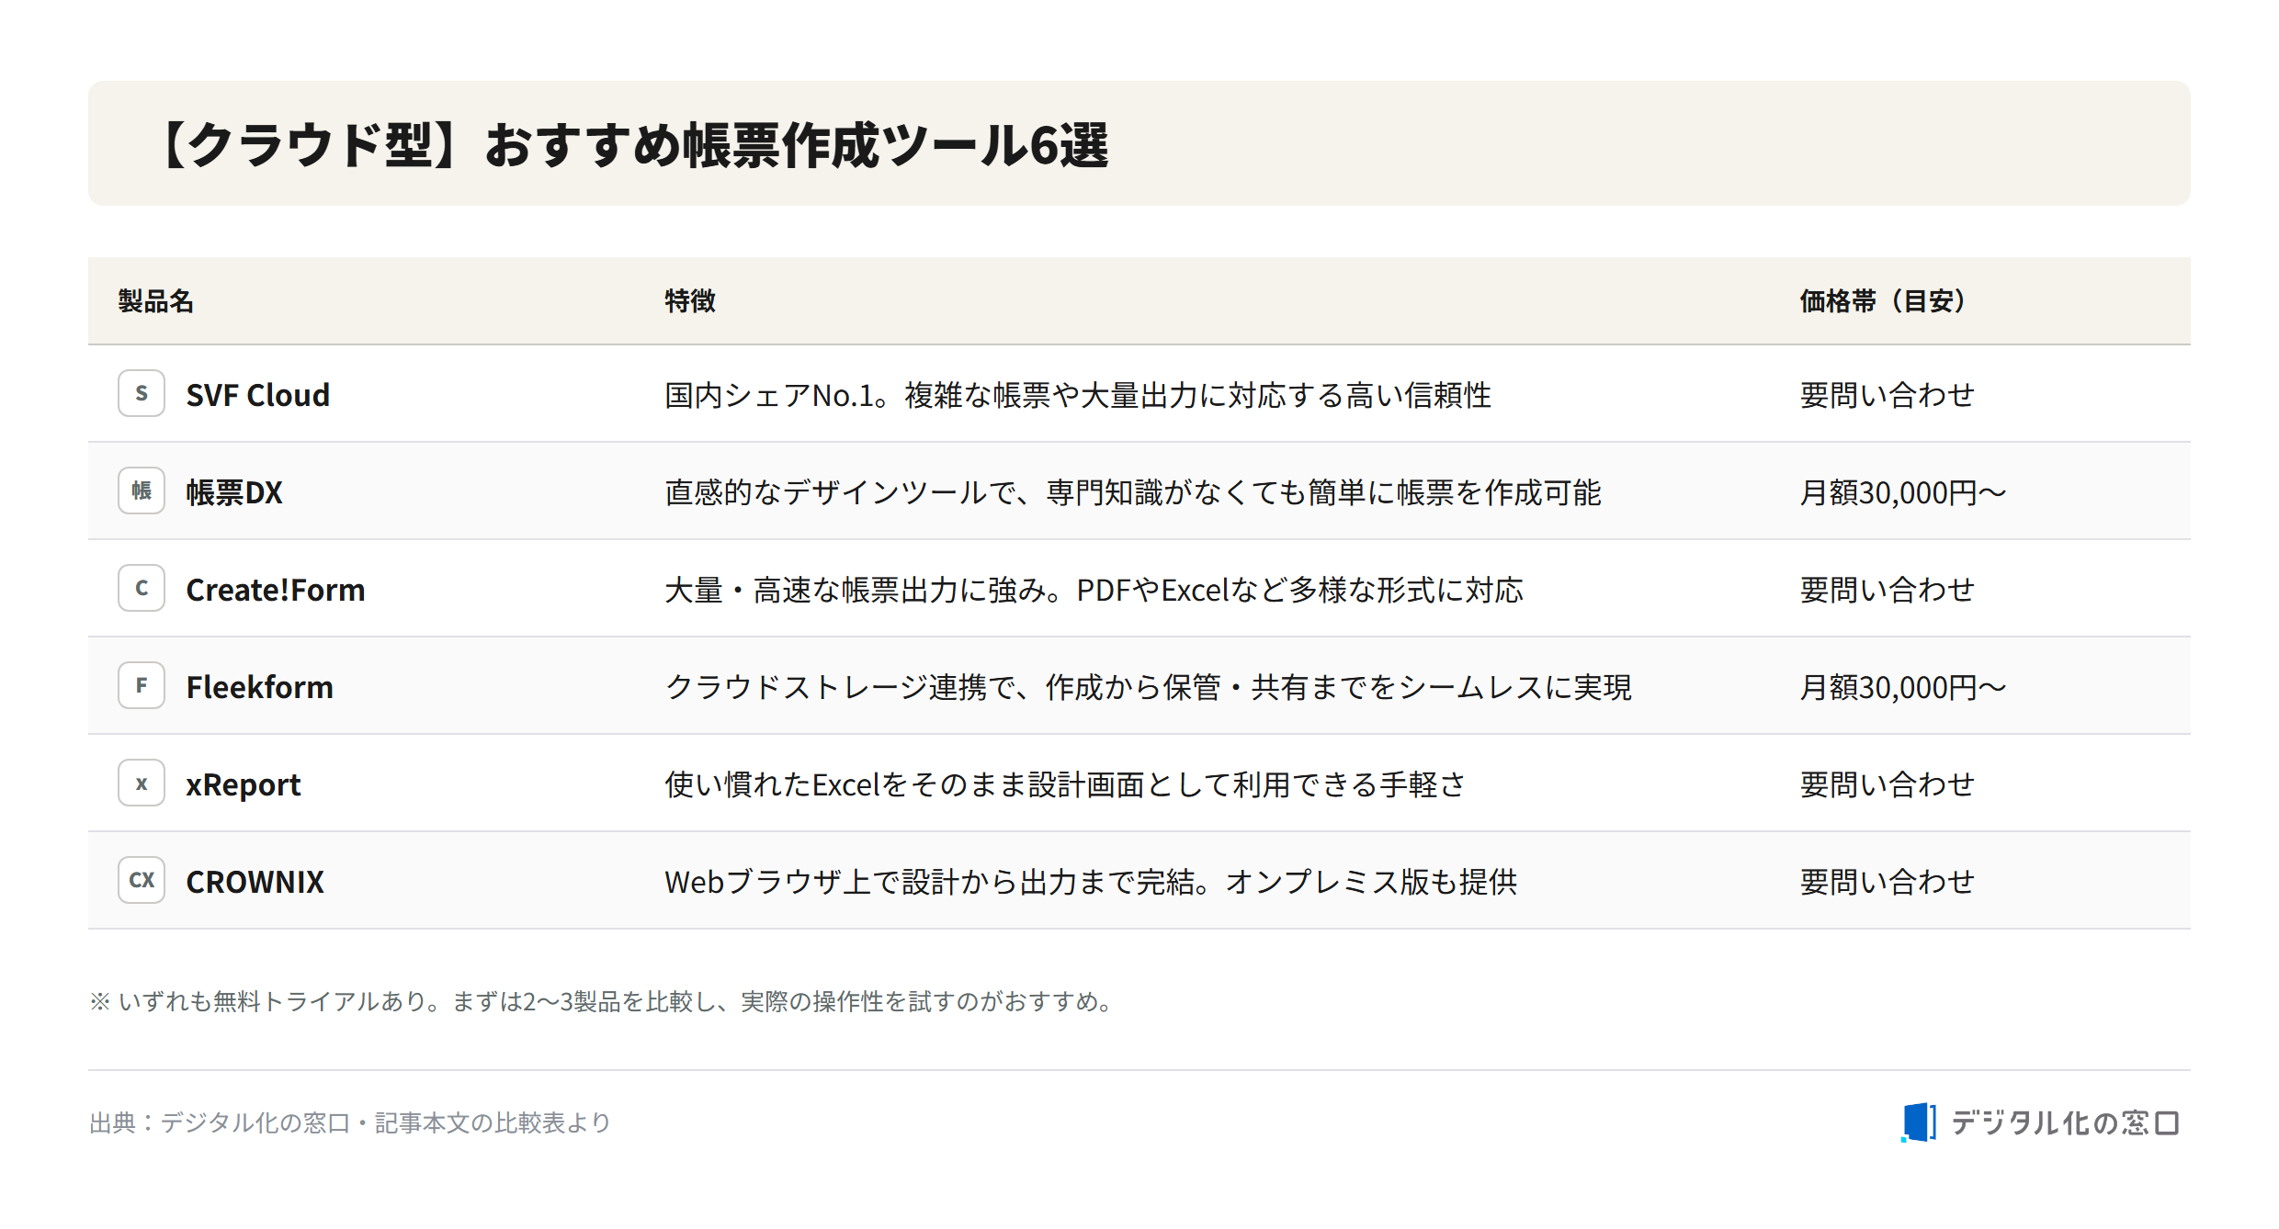This screenshot has height=1229, width=2279.
Task: Click the '製品名' column header
Action: point(155,301)
